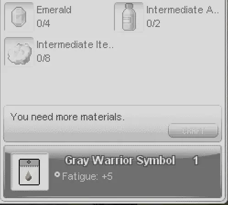Click the 0/2 quantity counter
The width and height of the screenshot is (228, 205).
click(x=153, y=23)
